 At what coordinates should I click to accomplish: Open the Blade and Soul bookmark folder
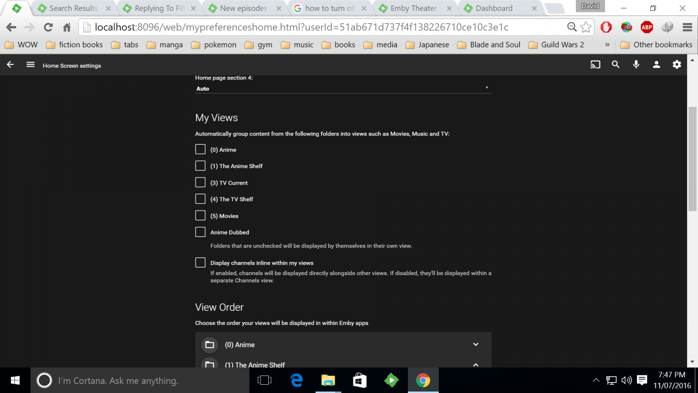pos(489,45)
